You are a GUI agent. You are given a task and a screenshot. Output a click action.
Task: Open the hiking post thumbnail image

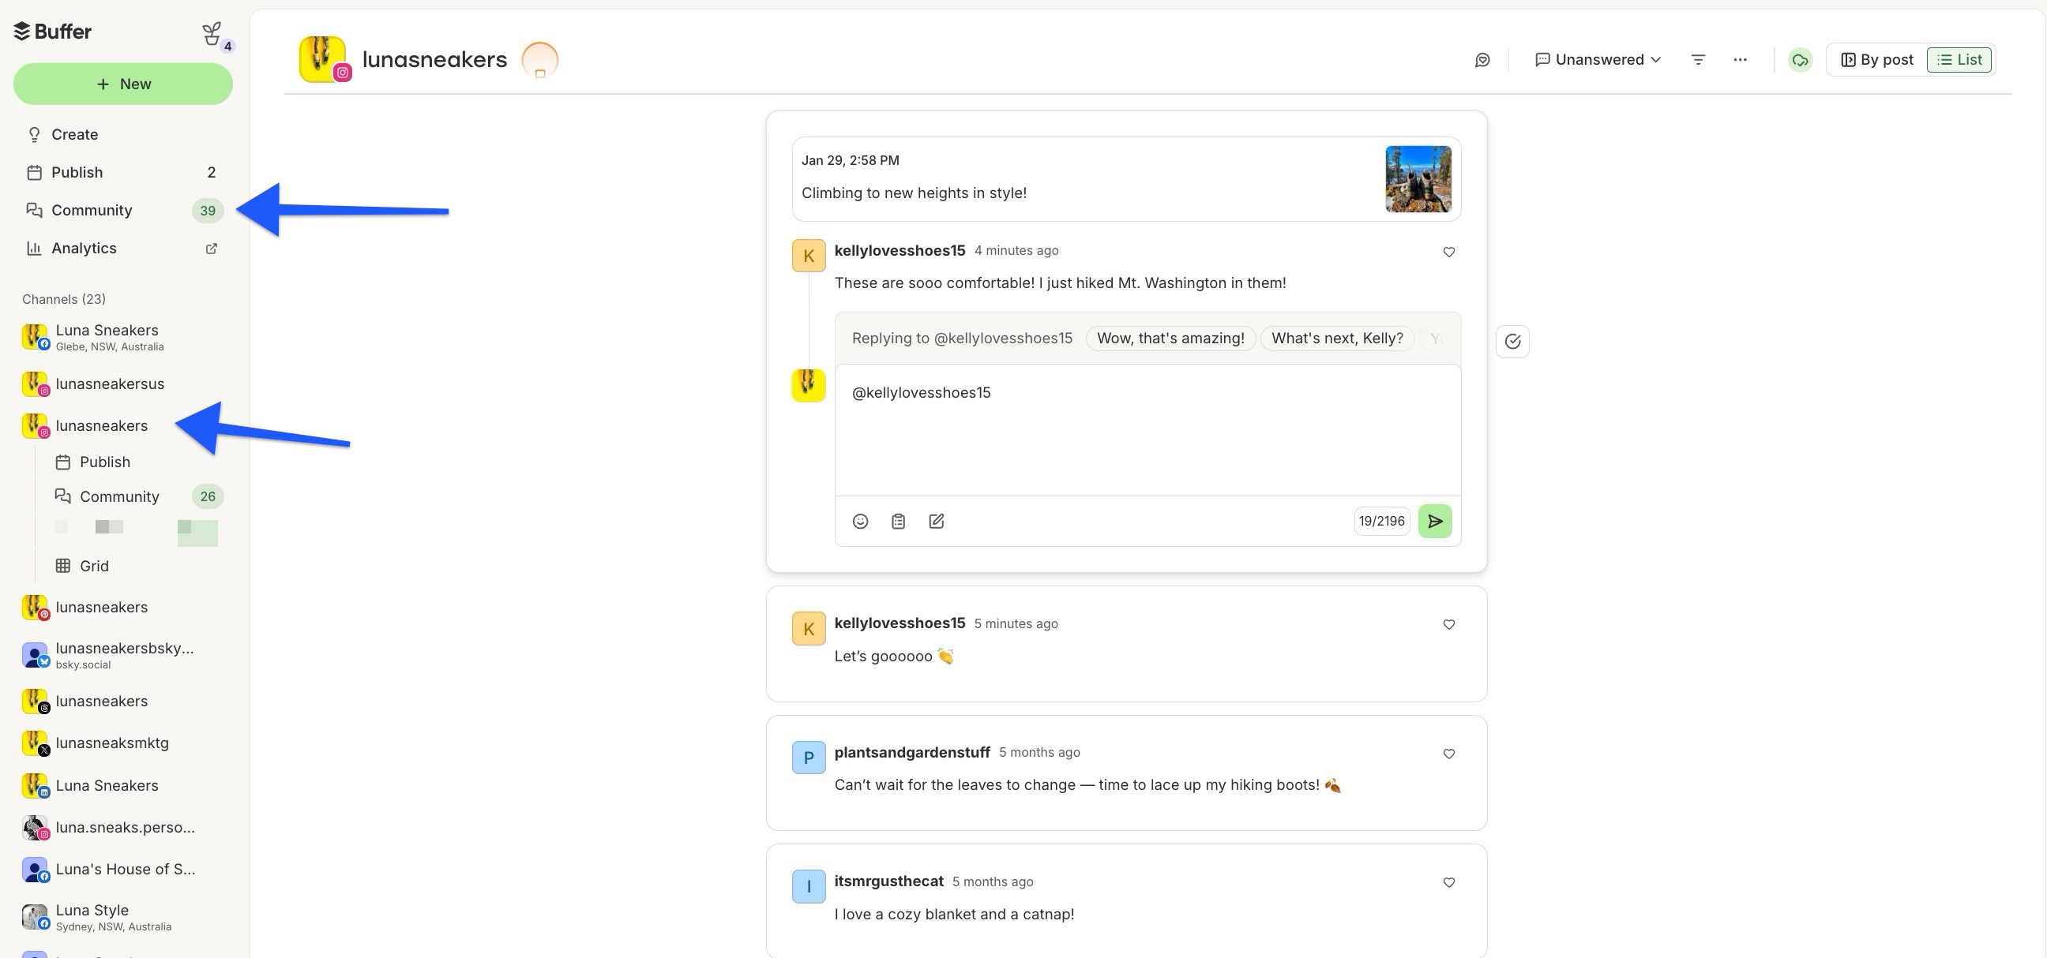(x=1418, y=179)
